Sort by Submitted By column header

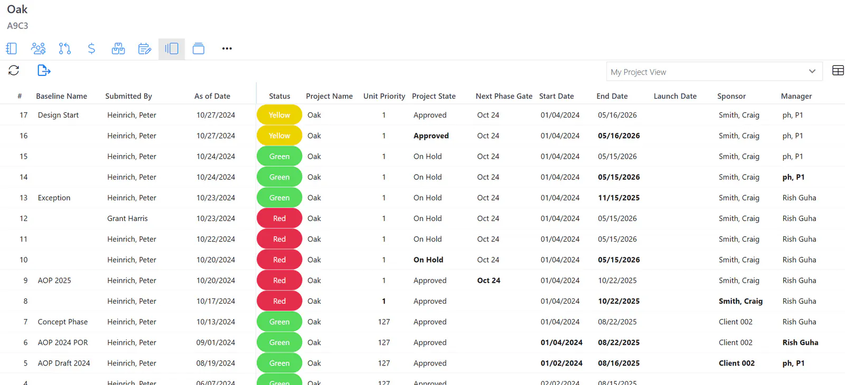pyautogui.click(x=128, y=96)
